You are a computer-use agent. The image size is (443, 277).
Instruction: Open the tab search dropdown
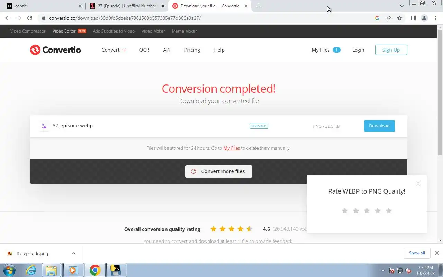click(401, 6)
